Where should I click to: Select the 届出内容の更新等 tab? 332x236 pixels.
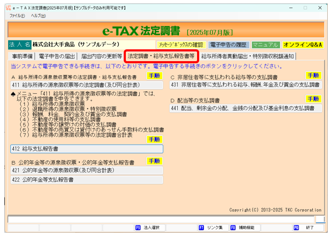102,56
